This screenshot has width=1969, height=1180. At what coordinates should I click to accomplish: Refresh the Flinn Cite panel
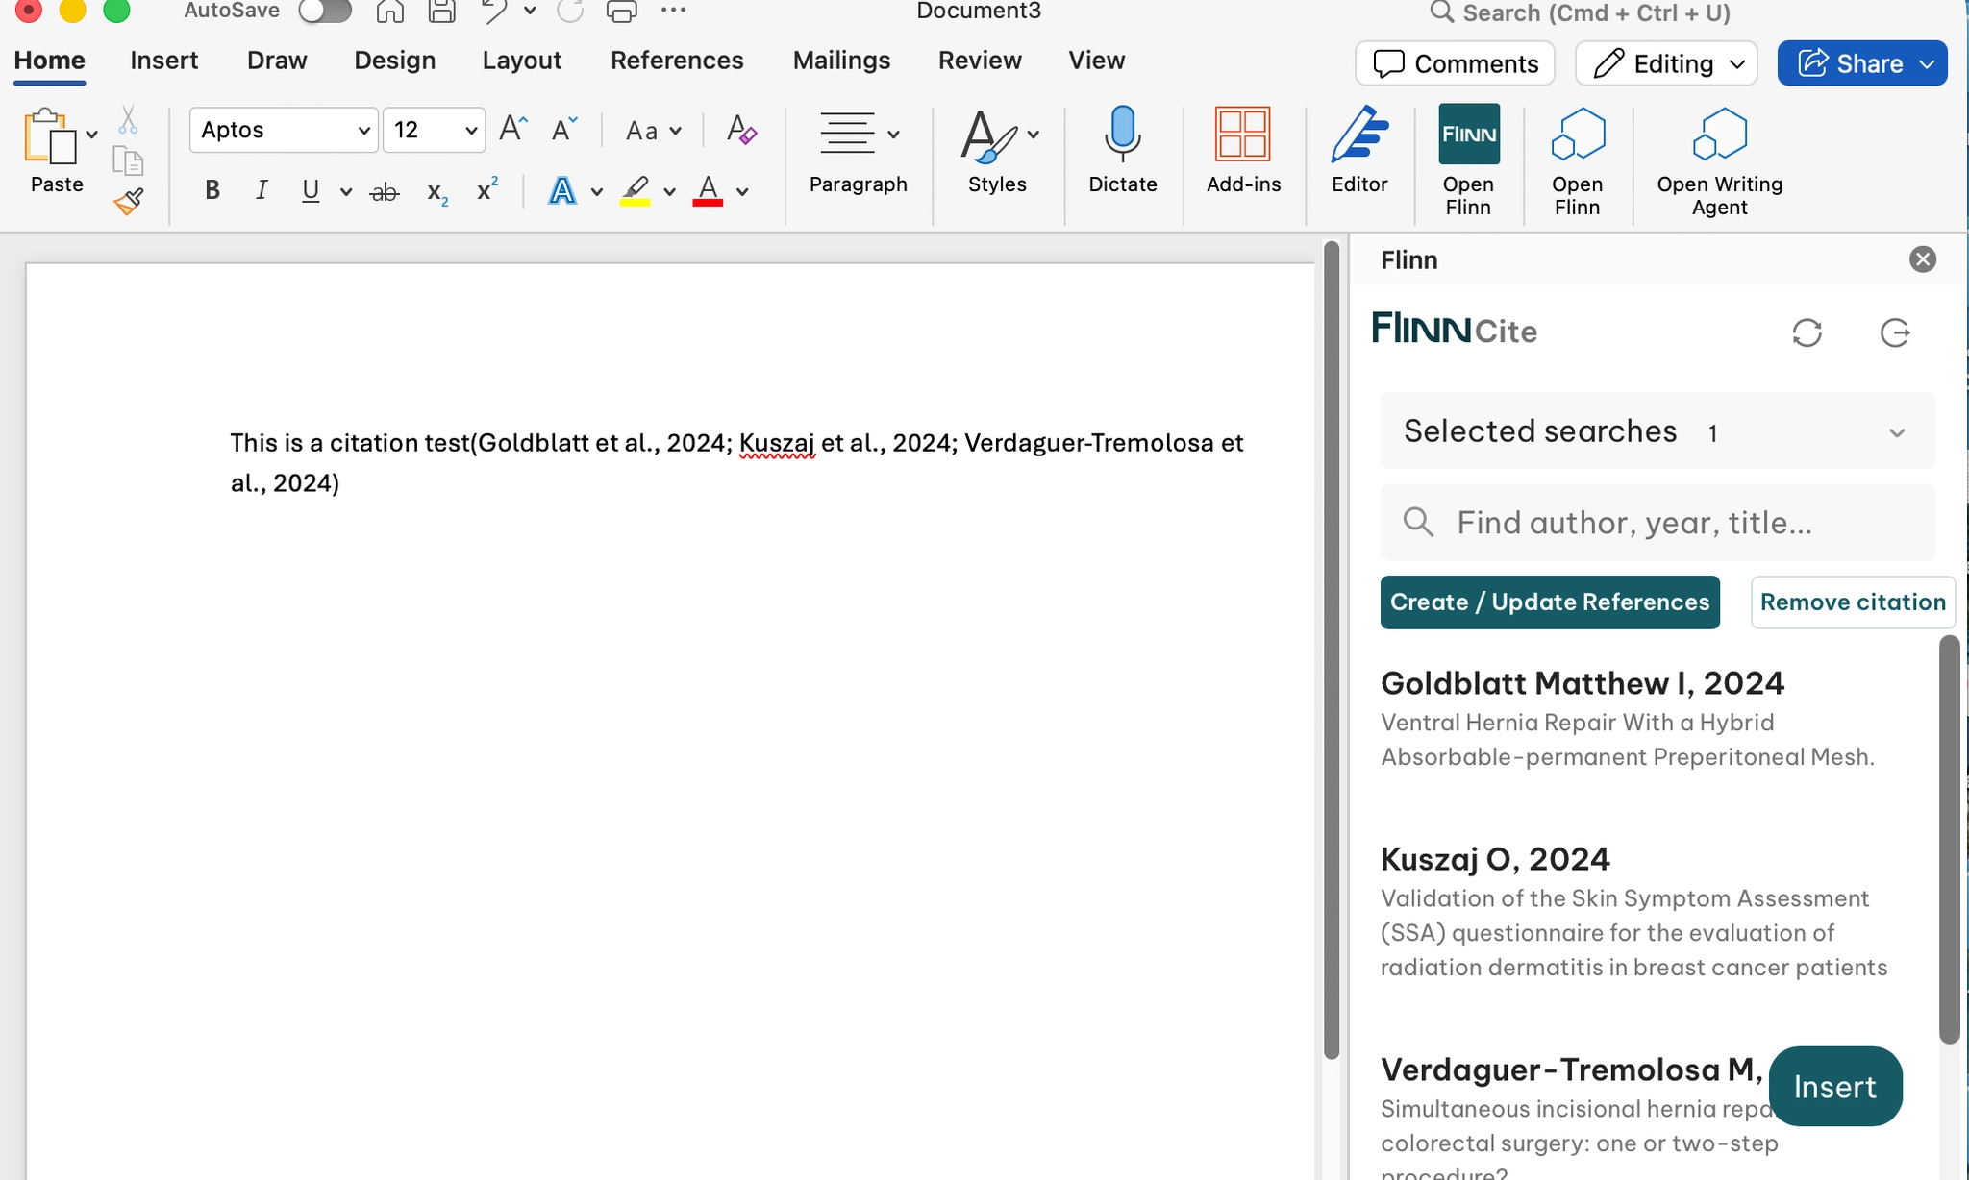coord(1807,332)
